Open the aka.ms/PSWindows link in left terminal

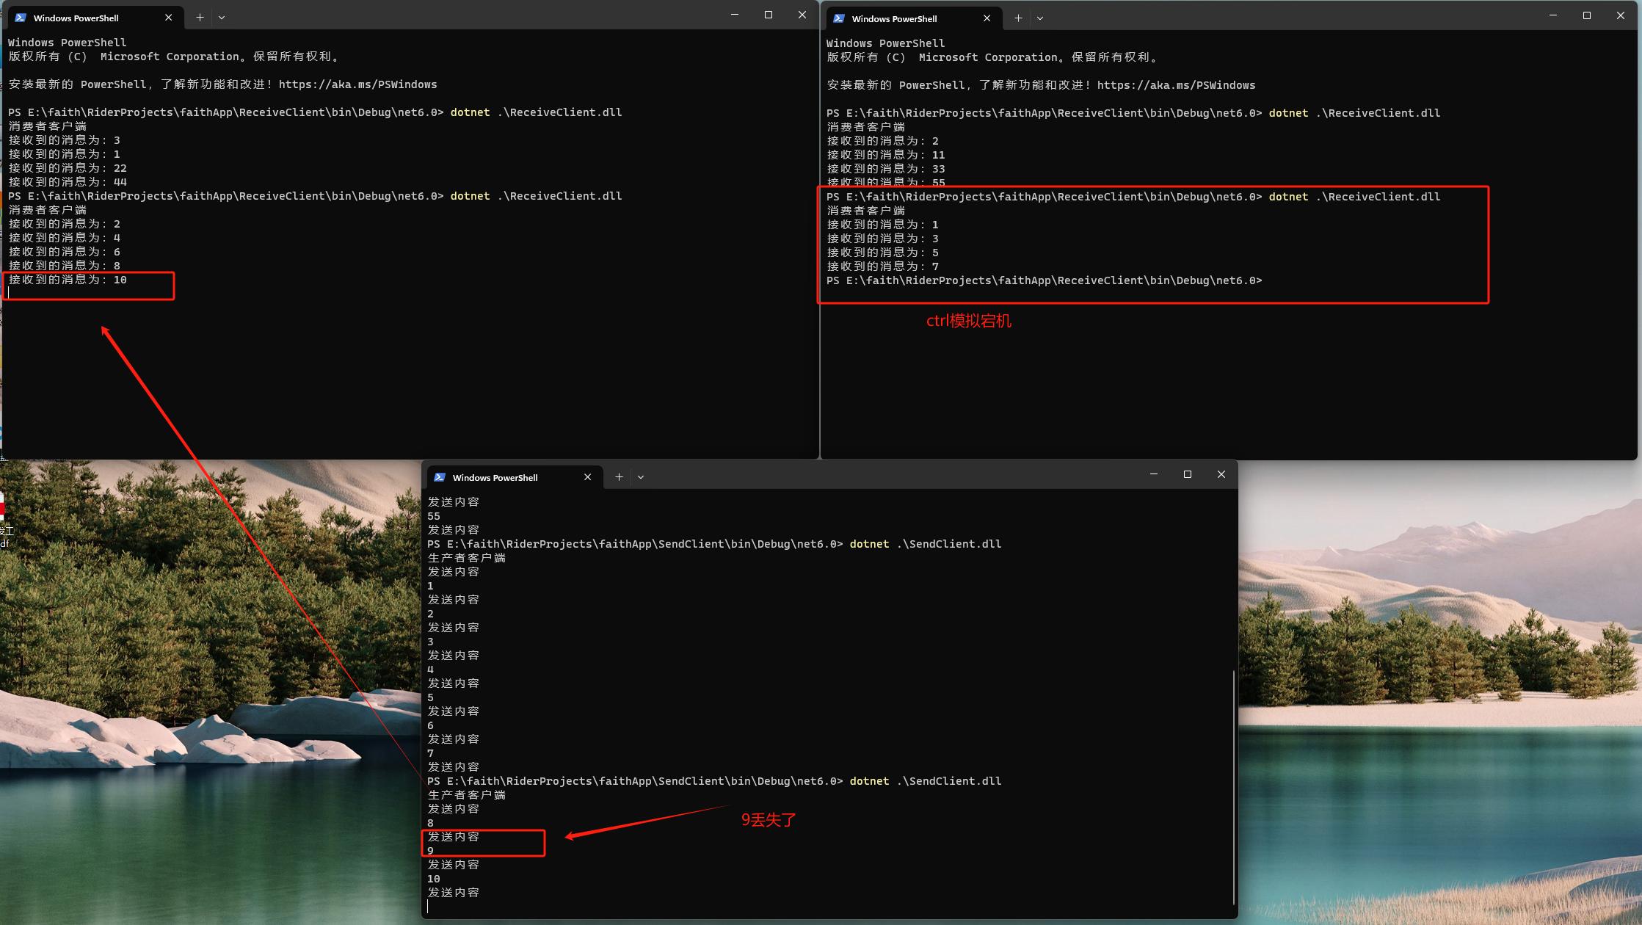coord(357,84)
